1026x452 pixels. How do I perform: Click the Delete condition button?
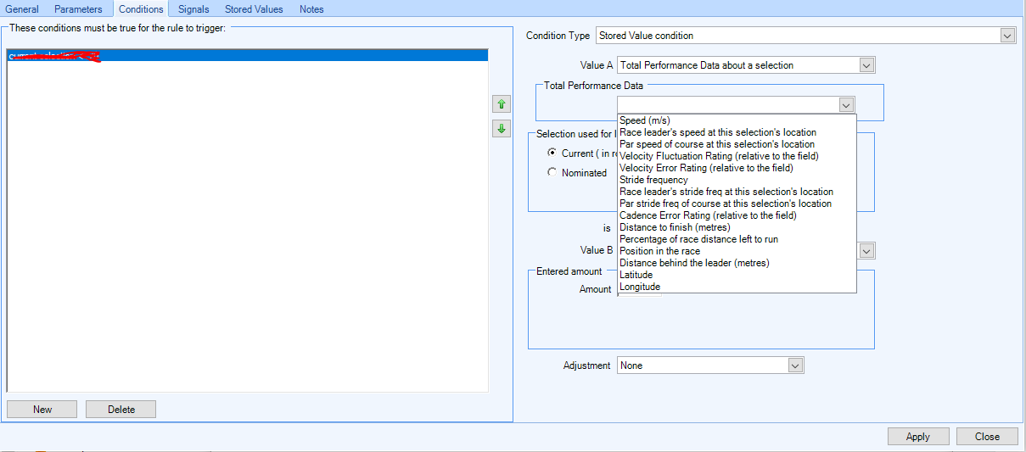tap(121, 409)
